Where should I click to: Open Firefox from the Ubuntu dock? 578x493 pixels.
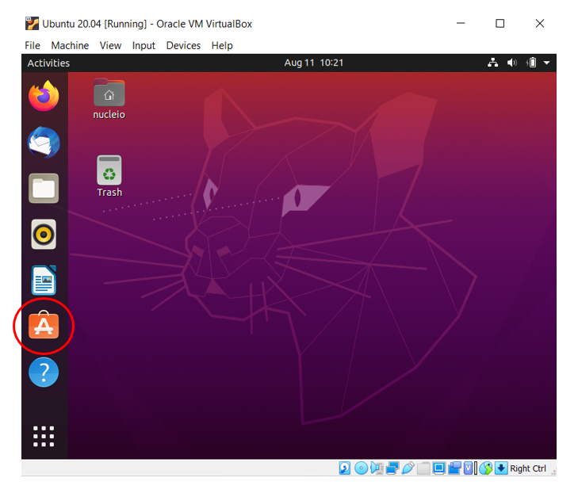click(x=44, y=96)
